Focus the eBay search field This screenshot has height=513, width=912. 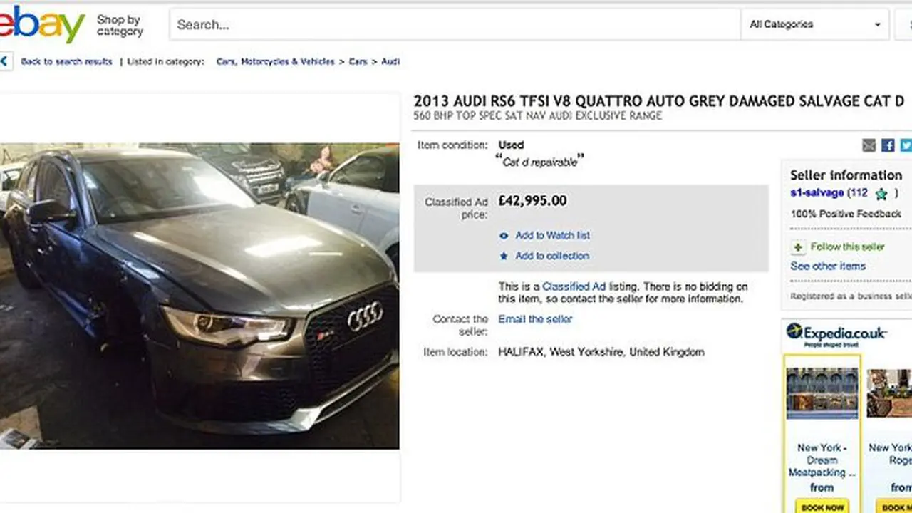point(455,25)
